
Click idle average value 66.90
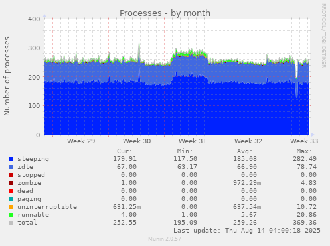(x=247, y=167)
